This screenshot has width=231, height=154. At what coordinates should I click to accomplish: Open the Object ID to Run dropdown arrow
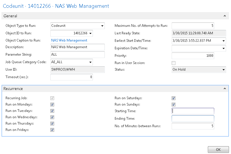click(90, 33)
